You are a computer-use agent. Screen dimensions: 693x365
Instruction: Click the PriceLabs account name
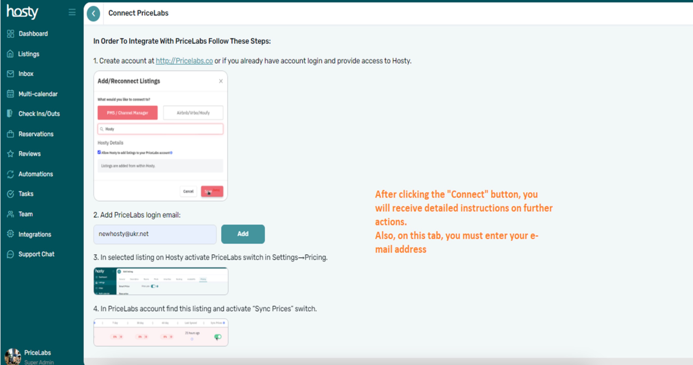coord(37,352)
